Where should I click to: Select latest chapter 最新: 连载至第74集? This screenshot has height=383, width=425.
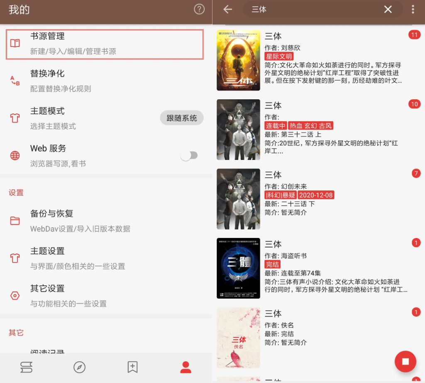tap(293, 273)
